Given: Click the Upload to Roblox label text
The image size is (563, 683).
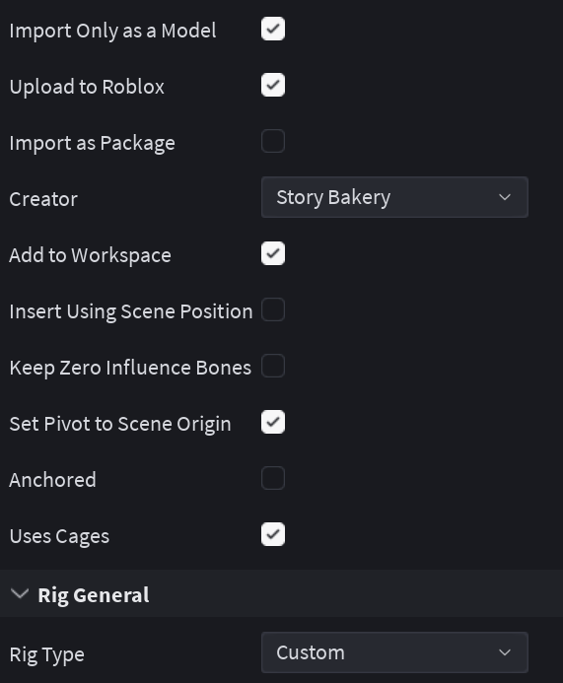Looking at the screenshot, I should [87, 87].
